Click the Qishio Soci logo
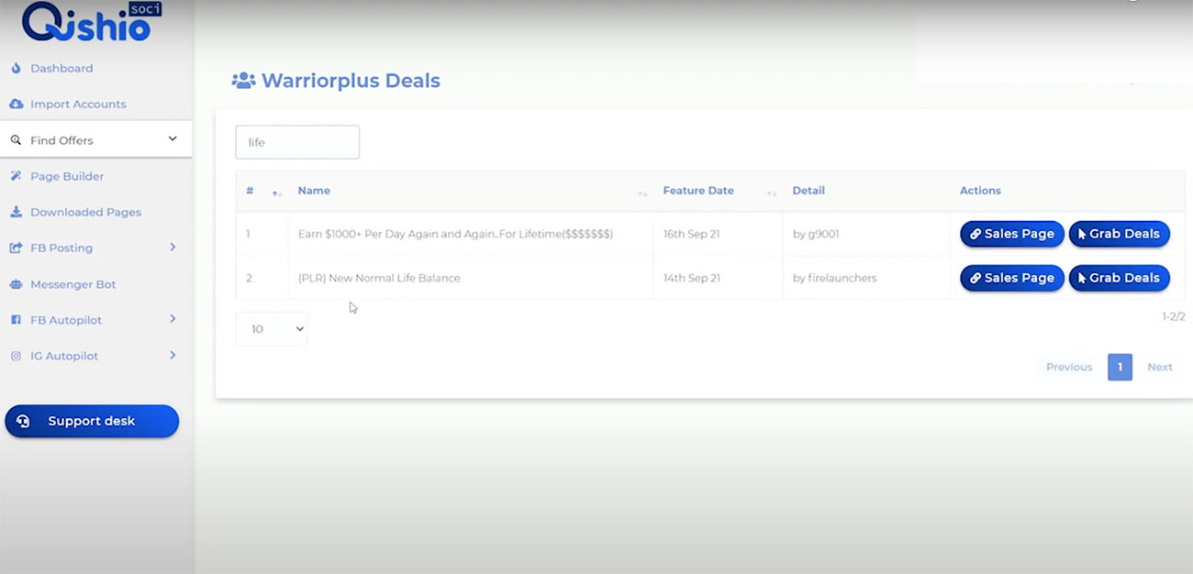This screenshot has width=1193, height=574. coord(92,22)
